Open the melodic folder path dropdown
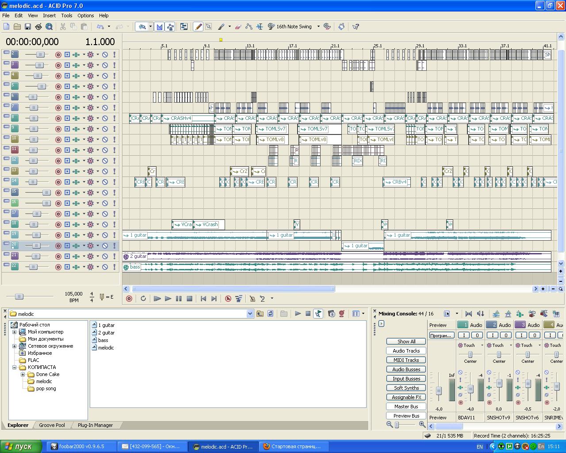 tap(250, 314)
